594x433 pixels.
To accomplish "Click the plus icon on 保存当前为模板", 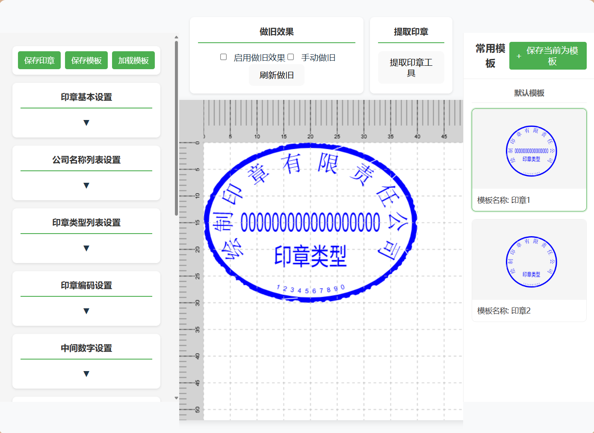I will click(x=519, y=56).
